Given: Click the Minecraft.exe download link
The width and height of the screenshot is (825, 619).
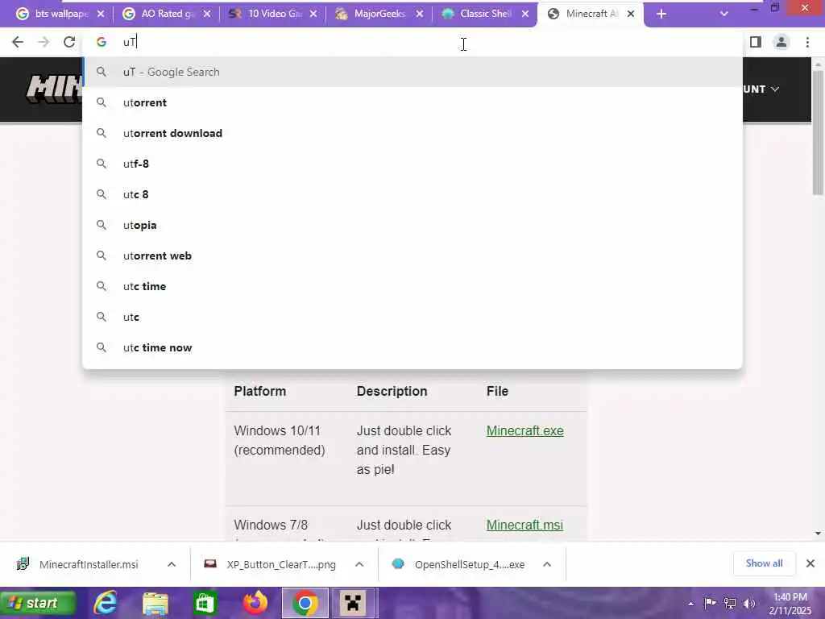Looking at the screenshot, I should [x=524, y=430].
